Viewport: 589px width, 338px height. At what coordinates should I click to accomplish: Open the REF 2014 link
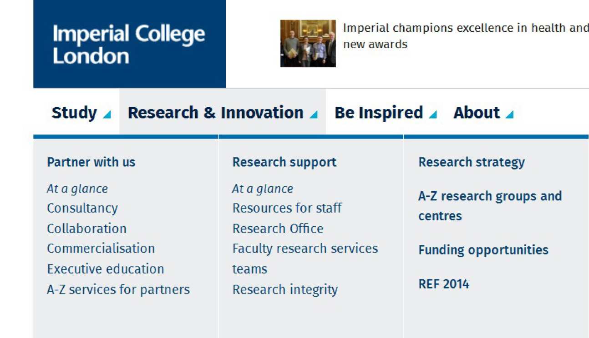click(443, 284)
